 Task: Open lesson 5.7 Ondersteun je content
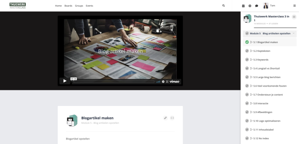pos(268,95)
